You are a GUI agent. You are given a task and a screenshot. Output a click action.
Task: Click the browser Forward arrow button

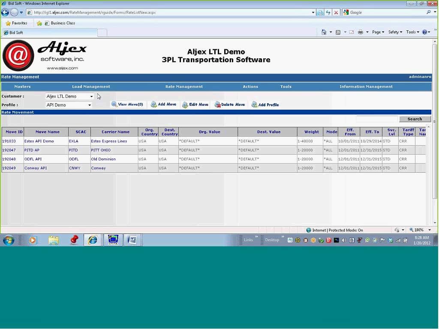[14, 12]
